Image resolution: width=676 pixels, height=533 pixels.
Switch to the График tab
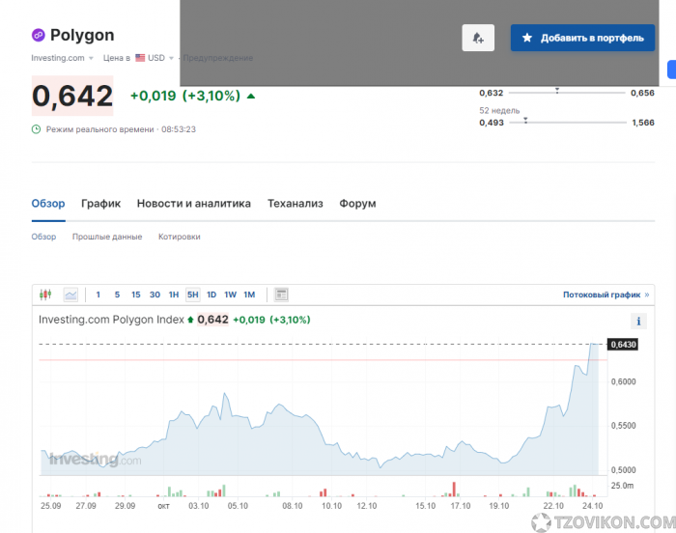pos(100,204)
